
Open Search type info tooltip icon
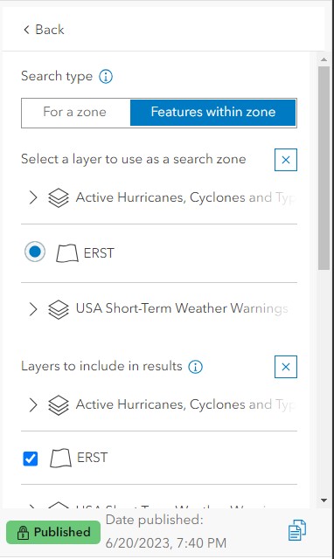tap(106, 76)
